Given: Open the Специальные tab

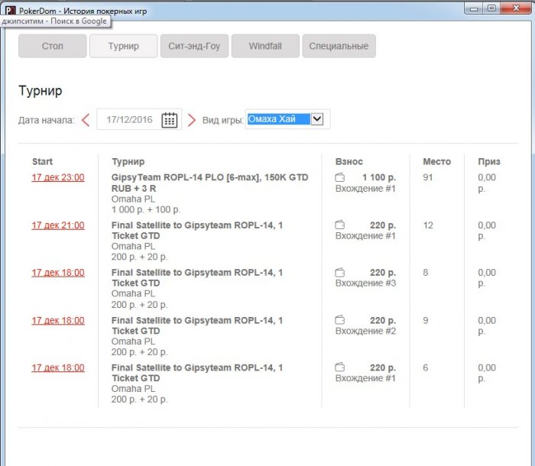Looking at the screenshot, I should [339, 47].
